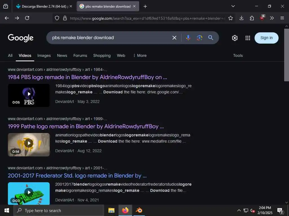Click deviantart.com path ending 1984-...

[x=57, y=70]
